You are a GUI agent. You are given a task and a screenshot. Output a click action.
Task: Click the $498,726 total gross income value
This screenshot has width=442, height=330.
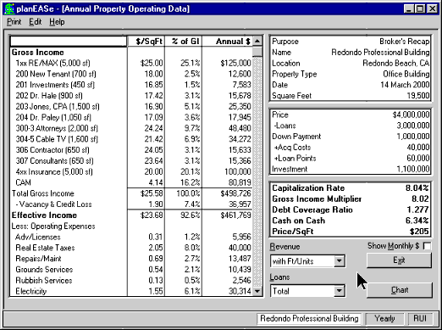click(235, 193)
